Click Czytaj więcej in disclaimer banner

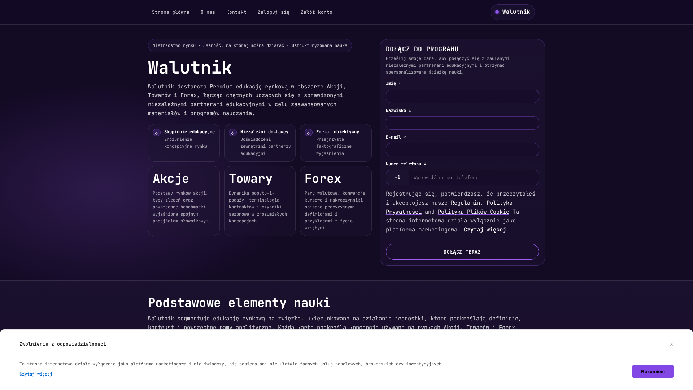click(36, 374)
